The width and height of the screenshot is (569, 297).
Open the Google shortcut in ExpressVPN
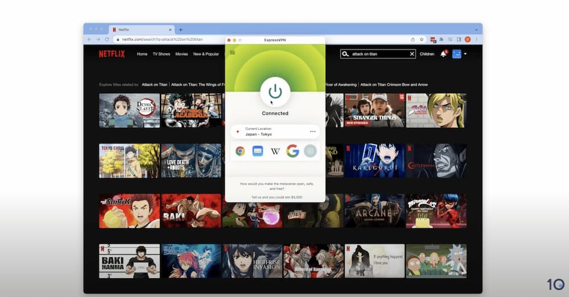point(292,151)
